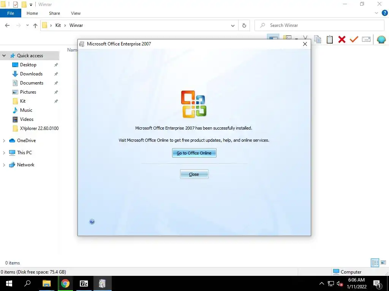
Task: Click the Paste clipboard toolbar icon
Action: click(330, 39)
